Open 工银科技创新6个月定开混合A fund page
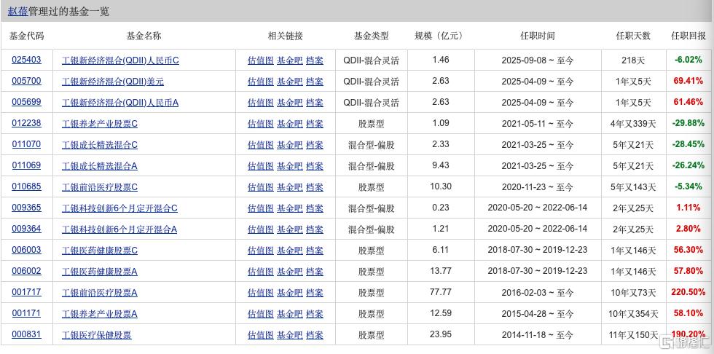Image resolution: width=714 pixels, height=354 pixels. [119, 229]
